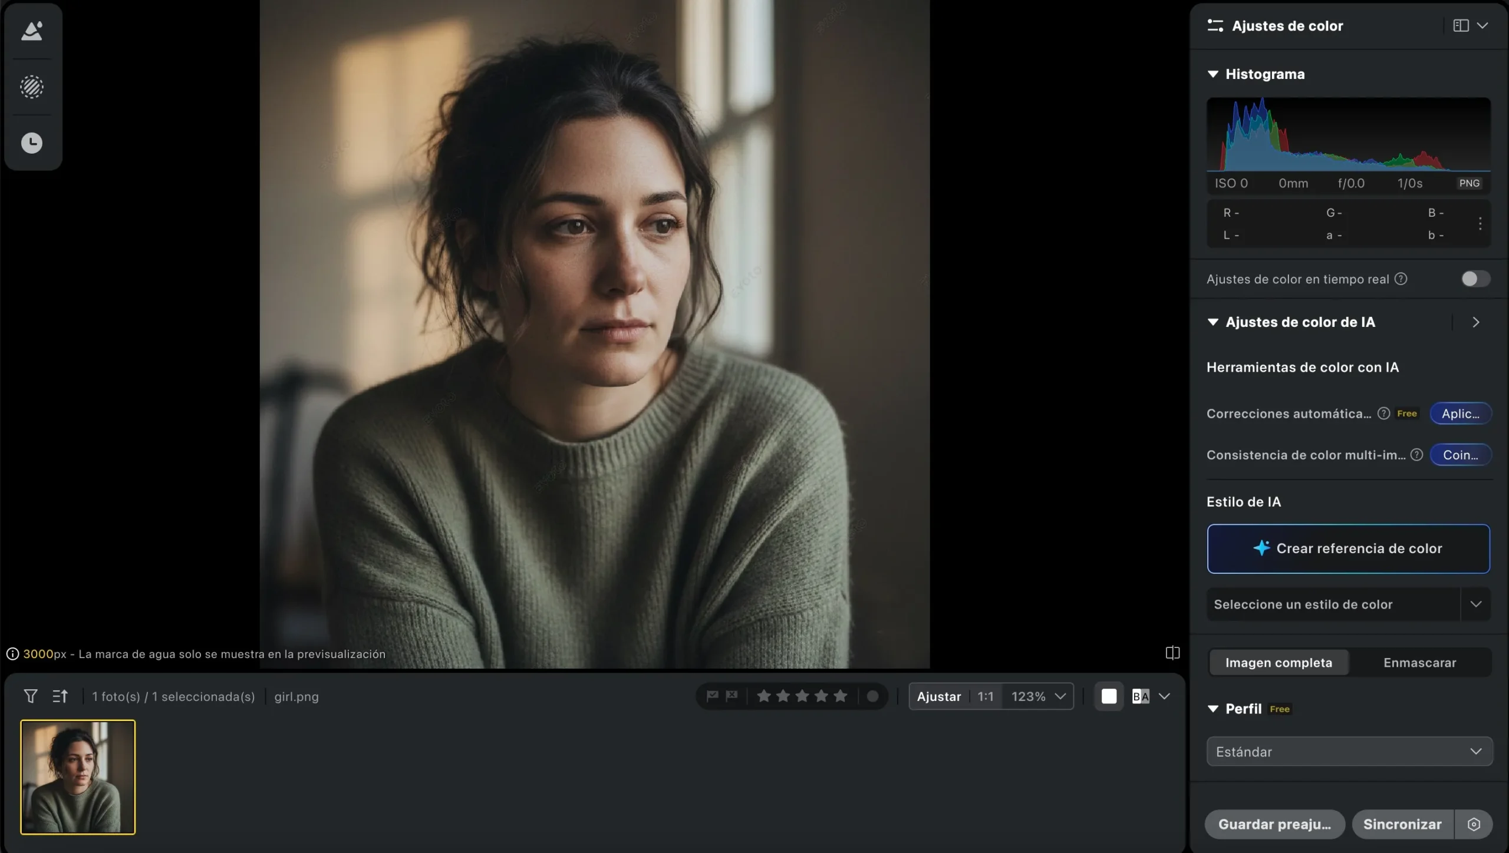
Task: Open the history clock icon
Action: 32,143
